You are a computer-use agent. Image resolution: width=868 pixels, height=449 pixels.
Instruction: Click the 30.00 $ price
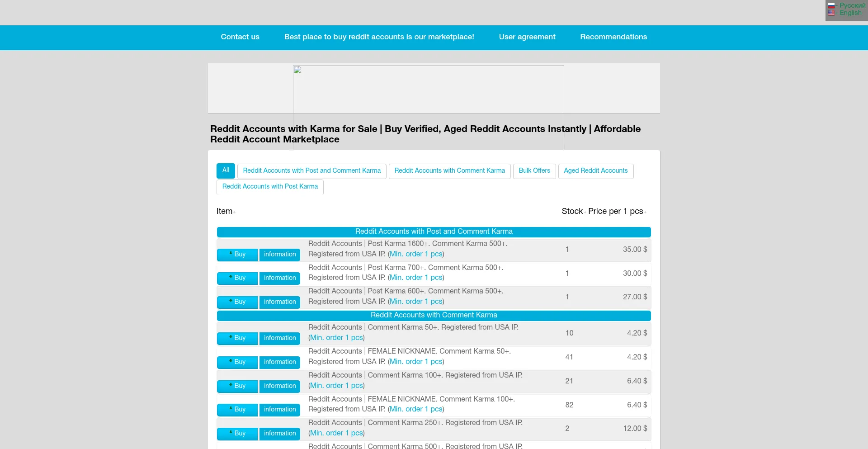tap(635, 274)
